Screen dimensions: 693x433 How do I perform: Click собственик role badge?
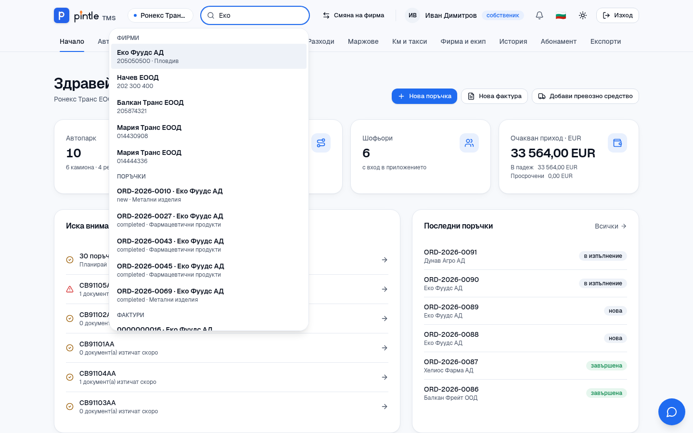tap(502, 15)
